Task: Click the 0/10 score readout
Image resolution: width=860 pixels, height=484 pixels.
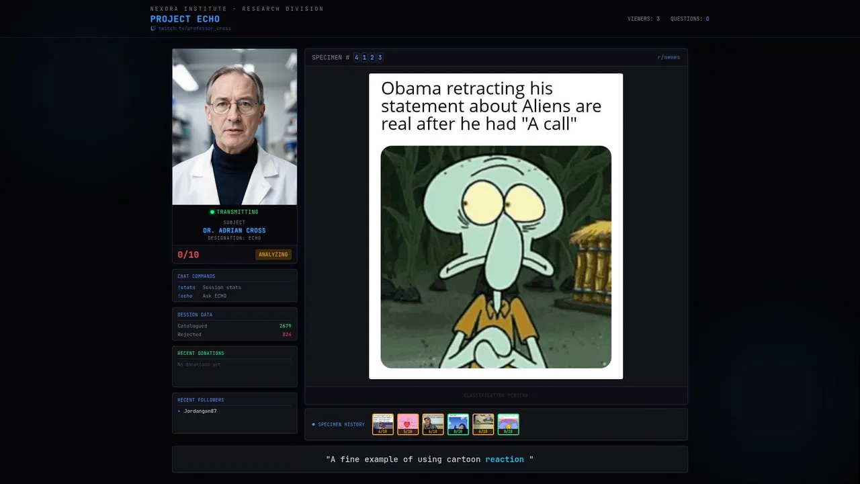Action: [x=188, y=255]
